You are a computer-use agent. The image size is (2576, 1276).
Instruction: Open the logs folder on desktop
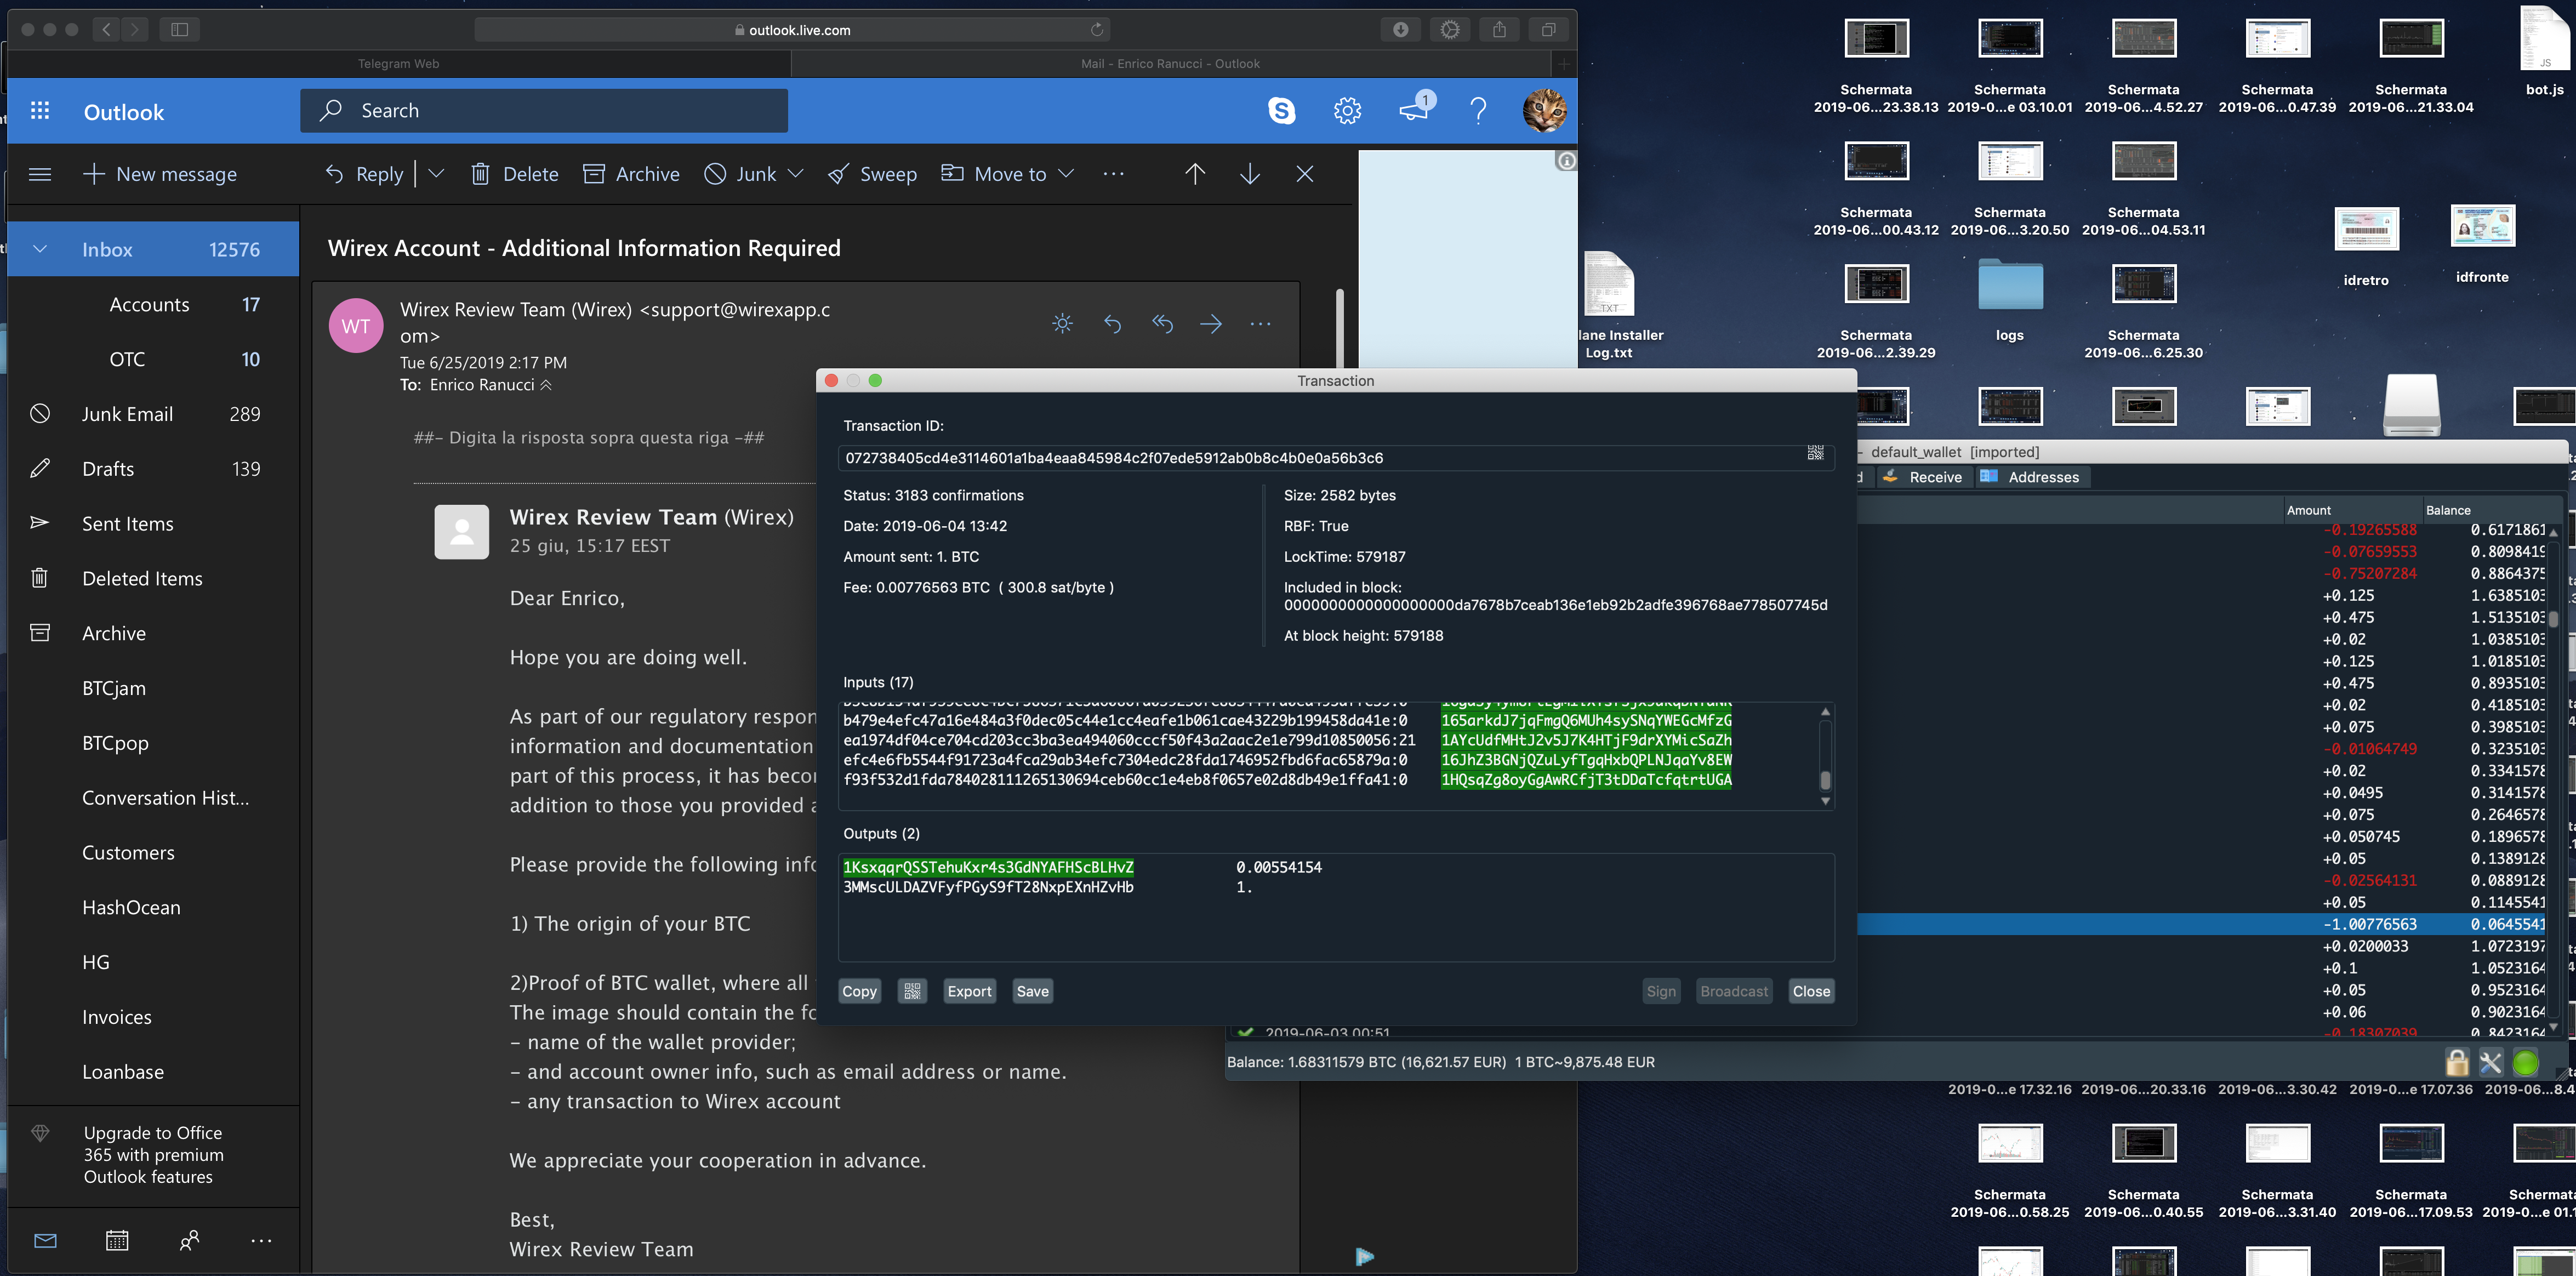click(x=2009, y=299)
